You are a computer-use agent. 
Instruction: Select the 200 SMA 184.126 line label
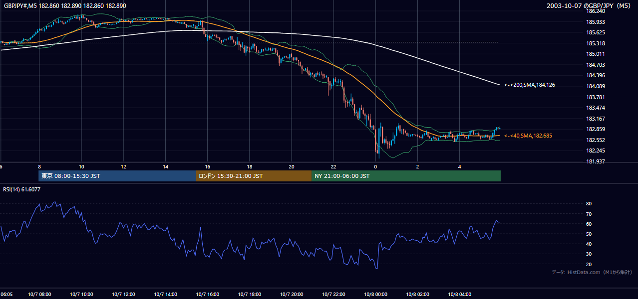(529, 85)
